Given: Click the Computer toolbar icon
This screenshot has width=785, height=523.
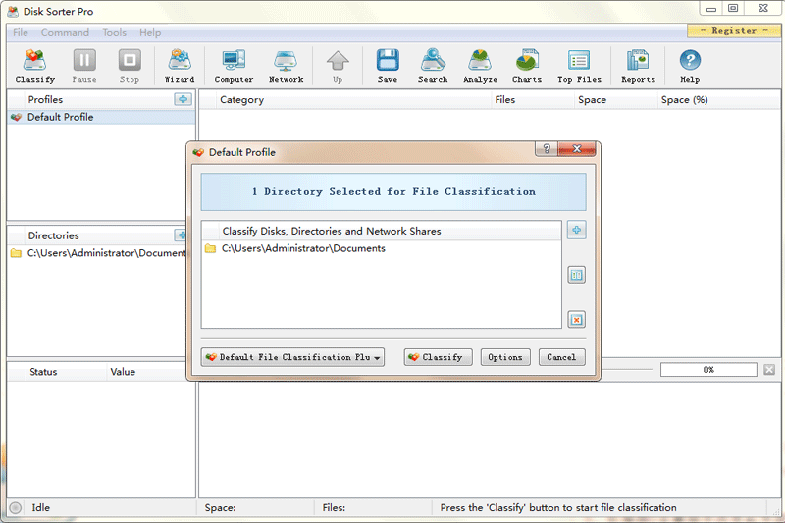Looking at the screenshot, I should coord(234,66).
